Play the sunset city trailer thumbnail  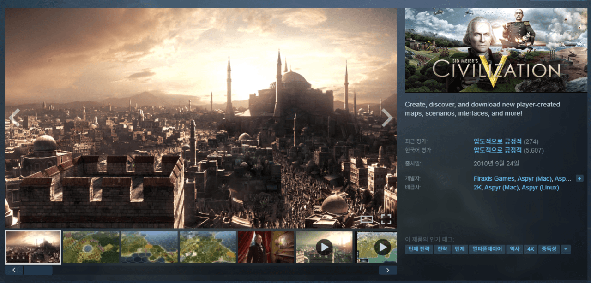click(324, 247)
